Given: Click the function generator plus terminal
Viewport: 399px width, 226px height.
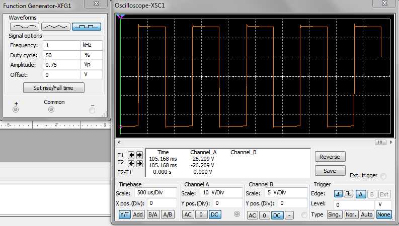Looking at the screenshot, I should point(16,109).
